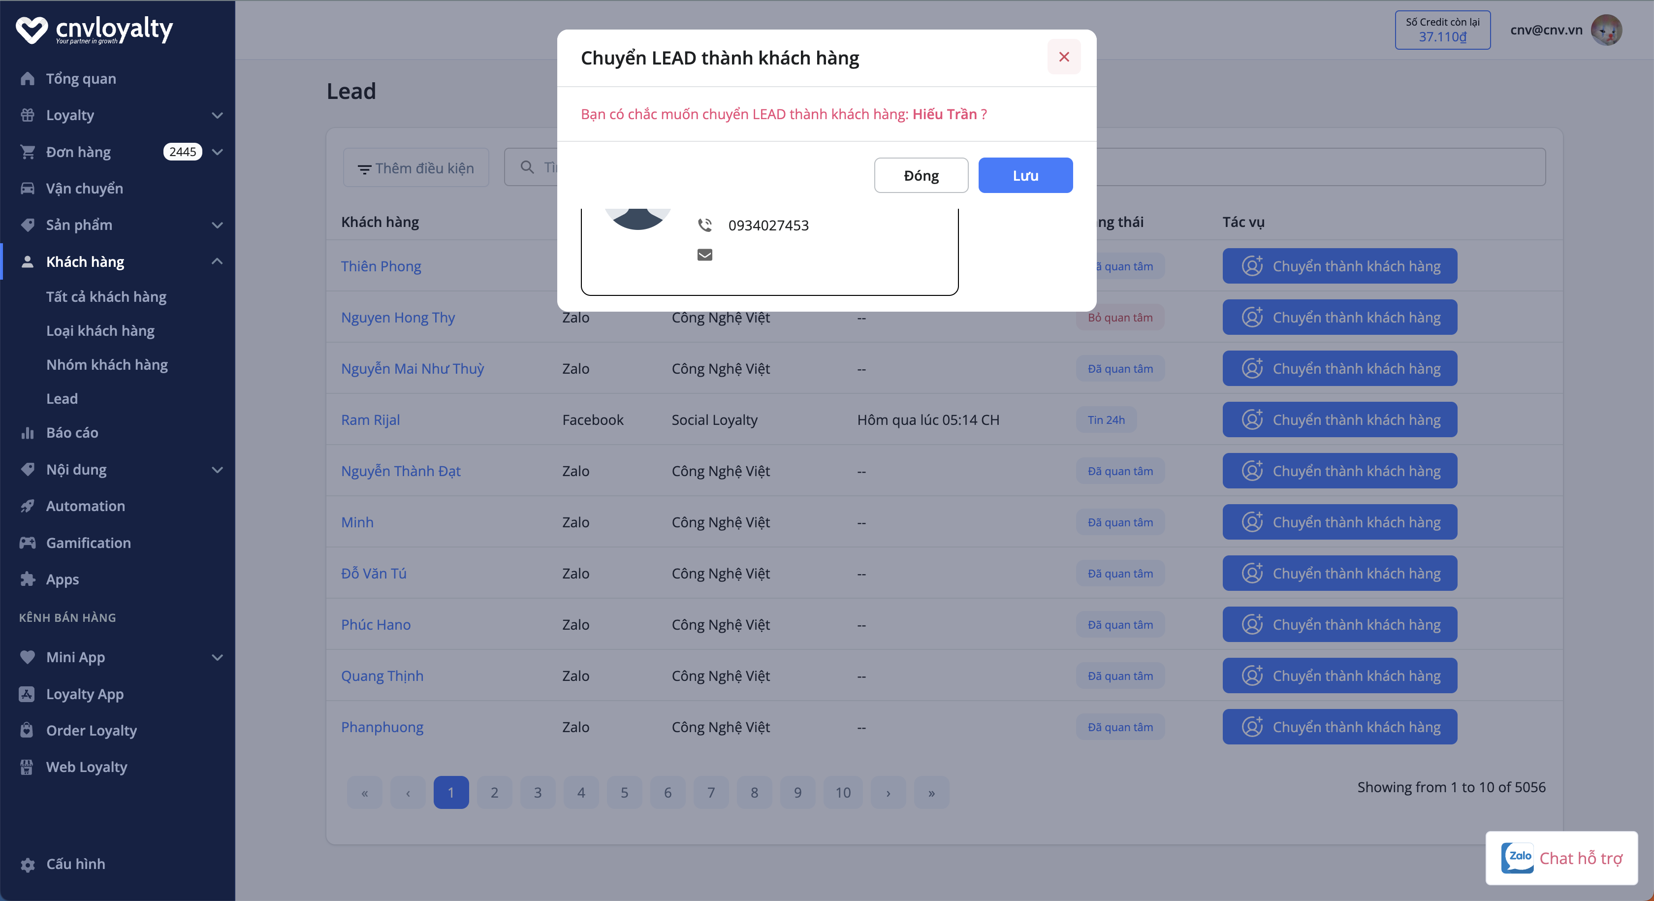The height and width of the screenshot is (901, 1654).
Task: Open Nhóm khách hàng submenu item
Action: [107, 365]
